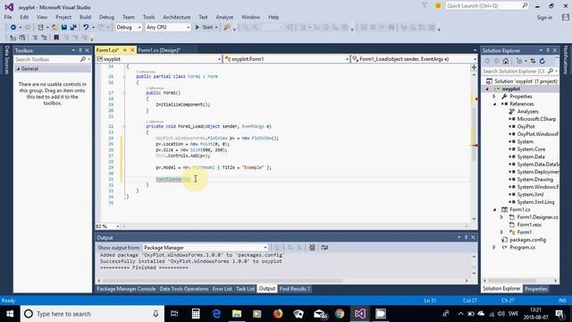Expand the Properties node in Solution Explorer
Viewport: 572px width, 322px height.
[494, 97]
